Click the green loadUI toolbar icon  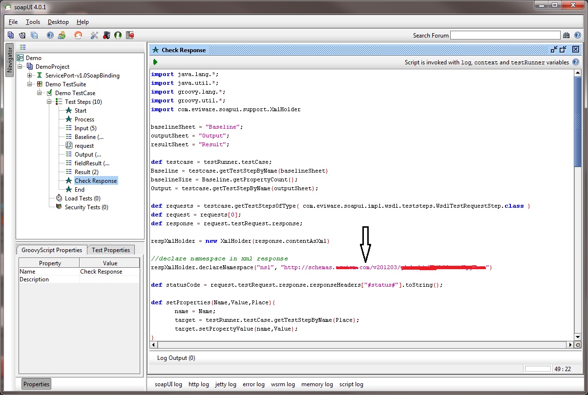(x=118, y=35)
